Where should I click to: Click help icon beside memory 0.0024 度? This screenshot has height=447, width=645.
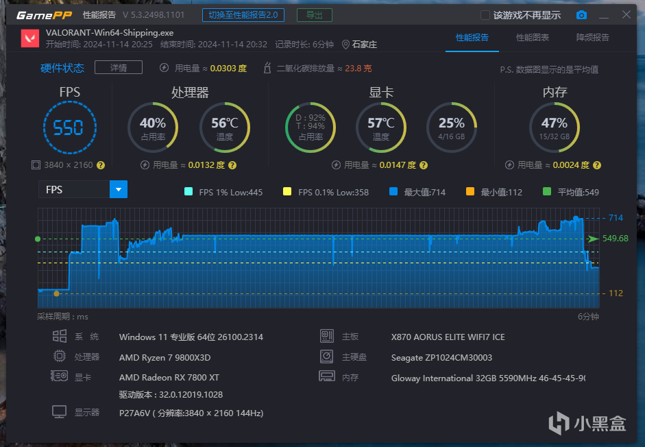click(x=597, y=165)
